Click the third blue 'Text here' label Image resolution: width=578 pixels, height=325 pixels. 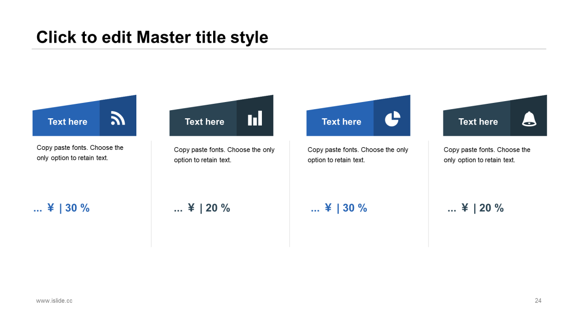coord(341,122)
